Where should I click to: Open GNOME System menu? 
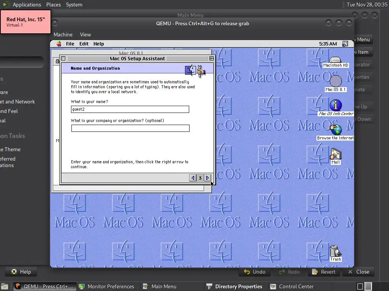[74, 5]
